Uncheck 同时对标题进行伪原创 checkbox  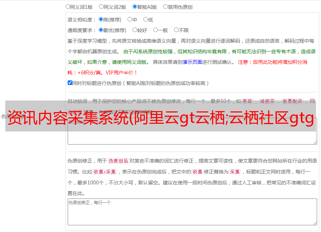coord(70,83)
